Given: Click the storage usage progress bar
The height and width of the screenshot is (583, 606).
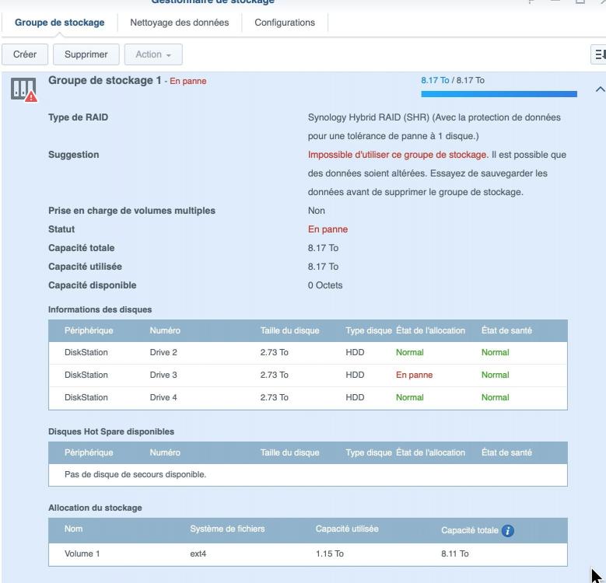Looking at the screenshot, I should pyautogui.click(x=499, y=94).
